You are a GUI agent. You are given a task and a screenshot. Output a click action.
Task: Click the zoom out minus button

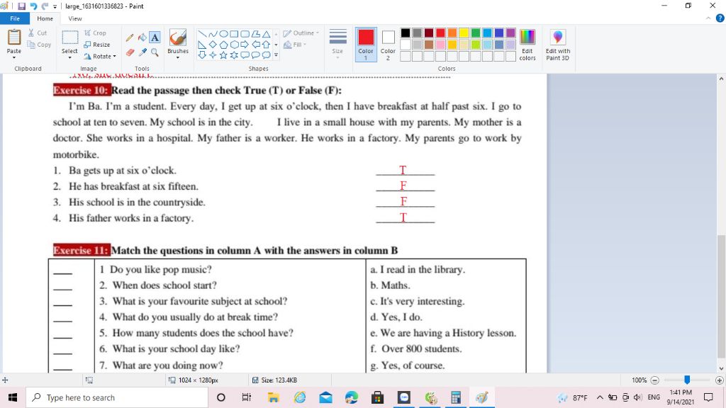[654, 380]
